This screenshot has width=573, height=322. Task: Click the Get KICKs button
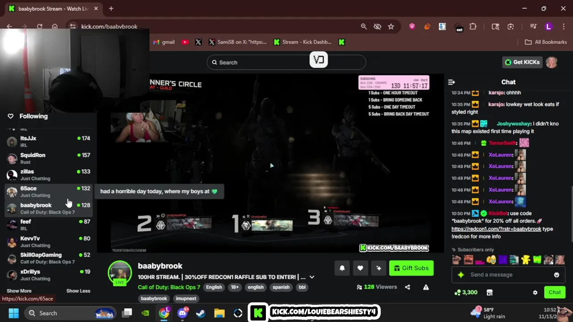[x=522, y=62]
